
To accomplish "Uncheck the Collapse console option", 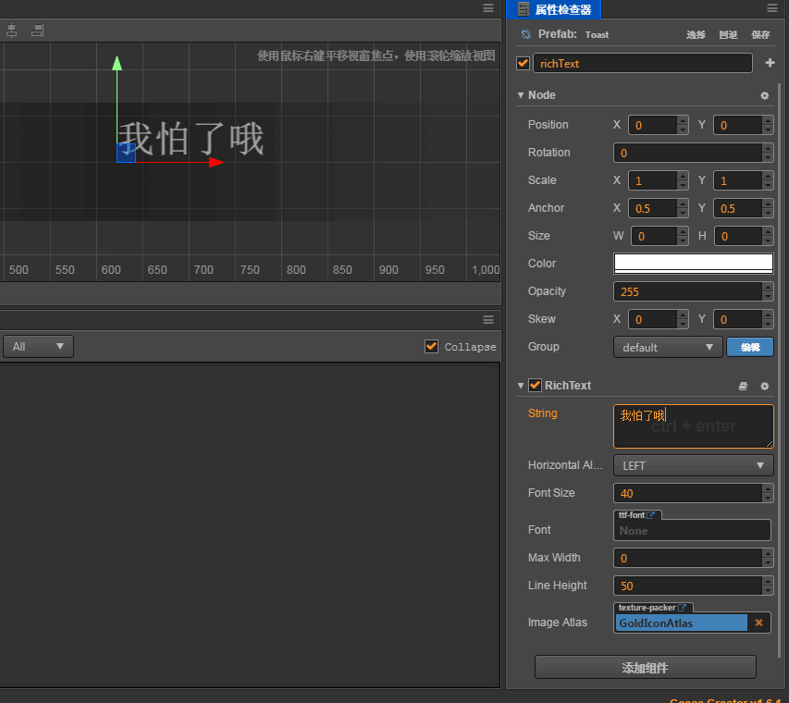I will coord(431,346).
